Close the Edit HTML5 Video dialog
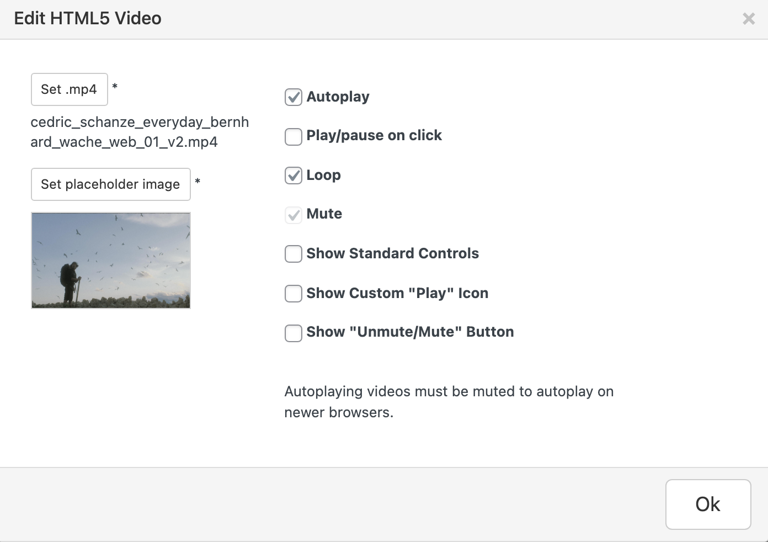 pyautogui.click(x=749, y=19)
